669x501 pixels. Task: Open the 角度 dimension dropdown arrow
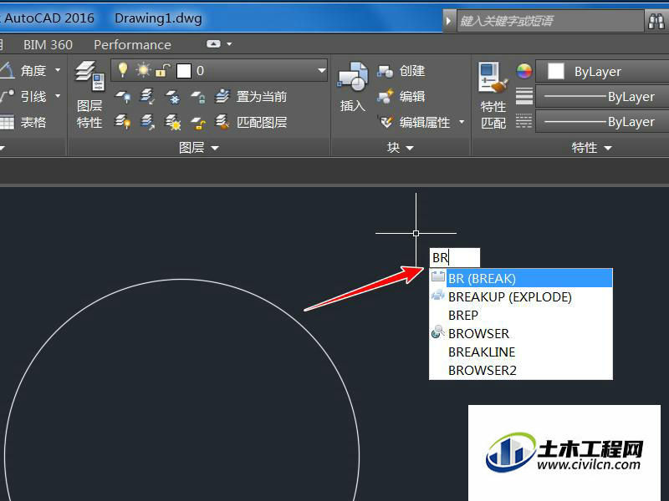click(58, 70)
